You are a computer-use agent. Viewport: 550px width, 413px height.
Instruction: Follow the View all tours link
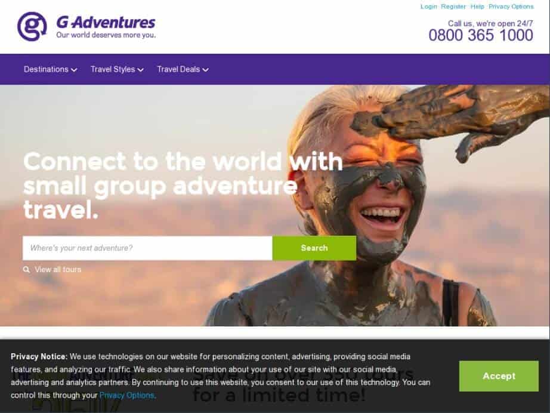(x=58, y=270)
